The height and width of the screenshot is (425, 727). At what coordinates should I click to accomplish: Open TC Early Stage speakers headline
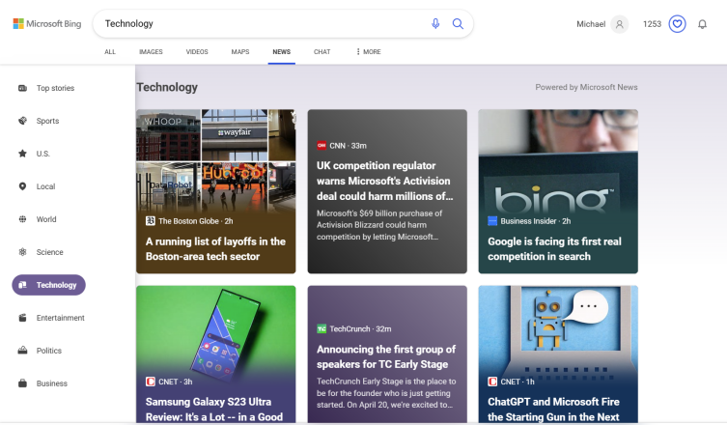click(x=386, y=356)
